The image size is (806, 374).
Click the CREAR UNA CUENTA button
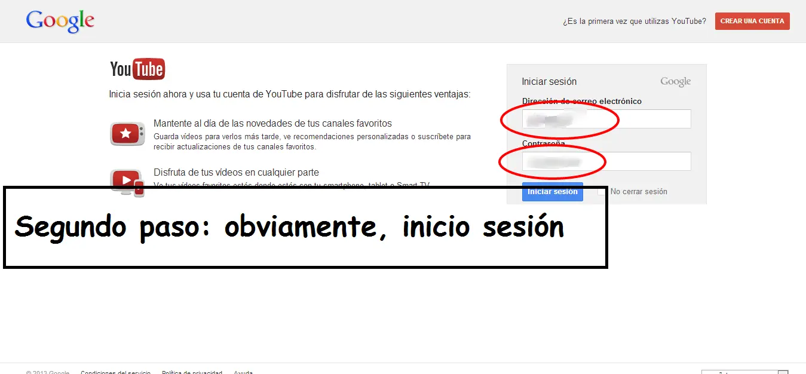point(752,21)
